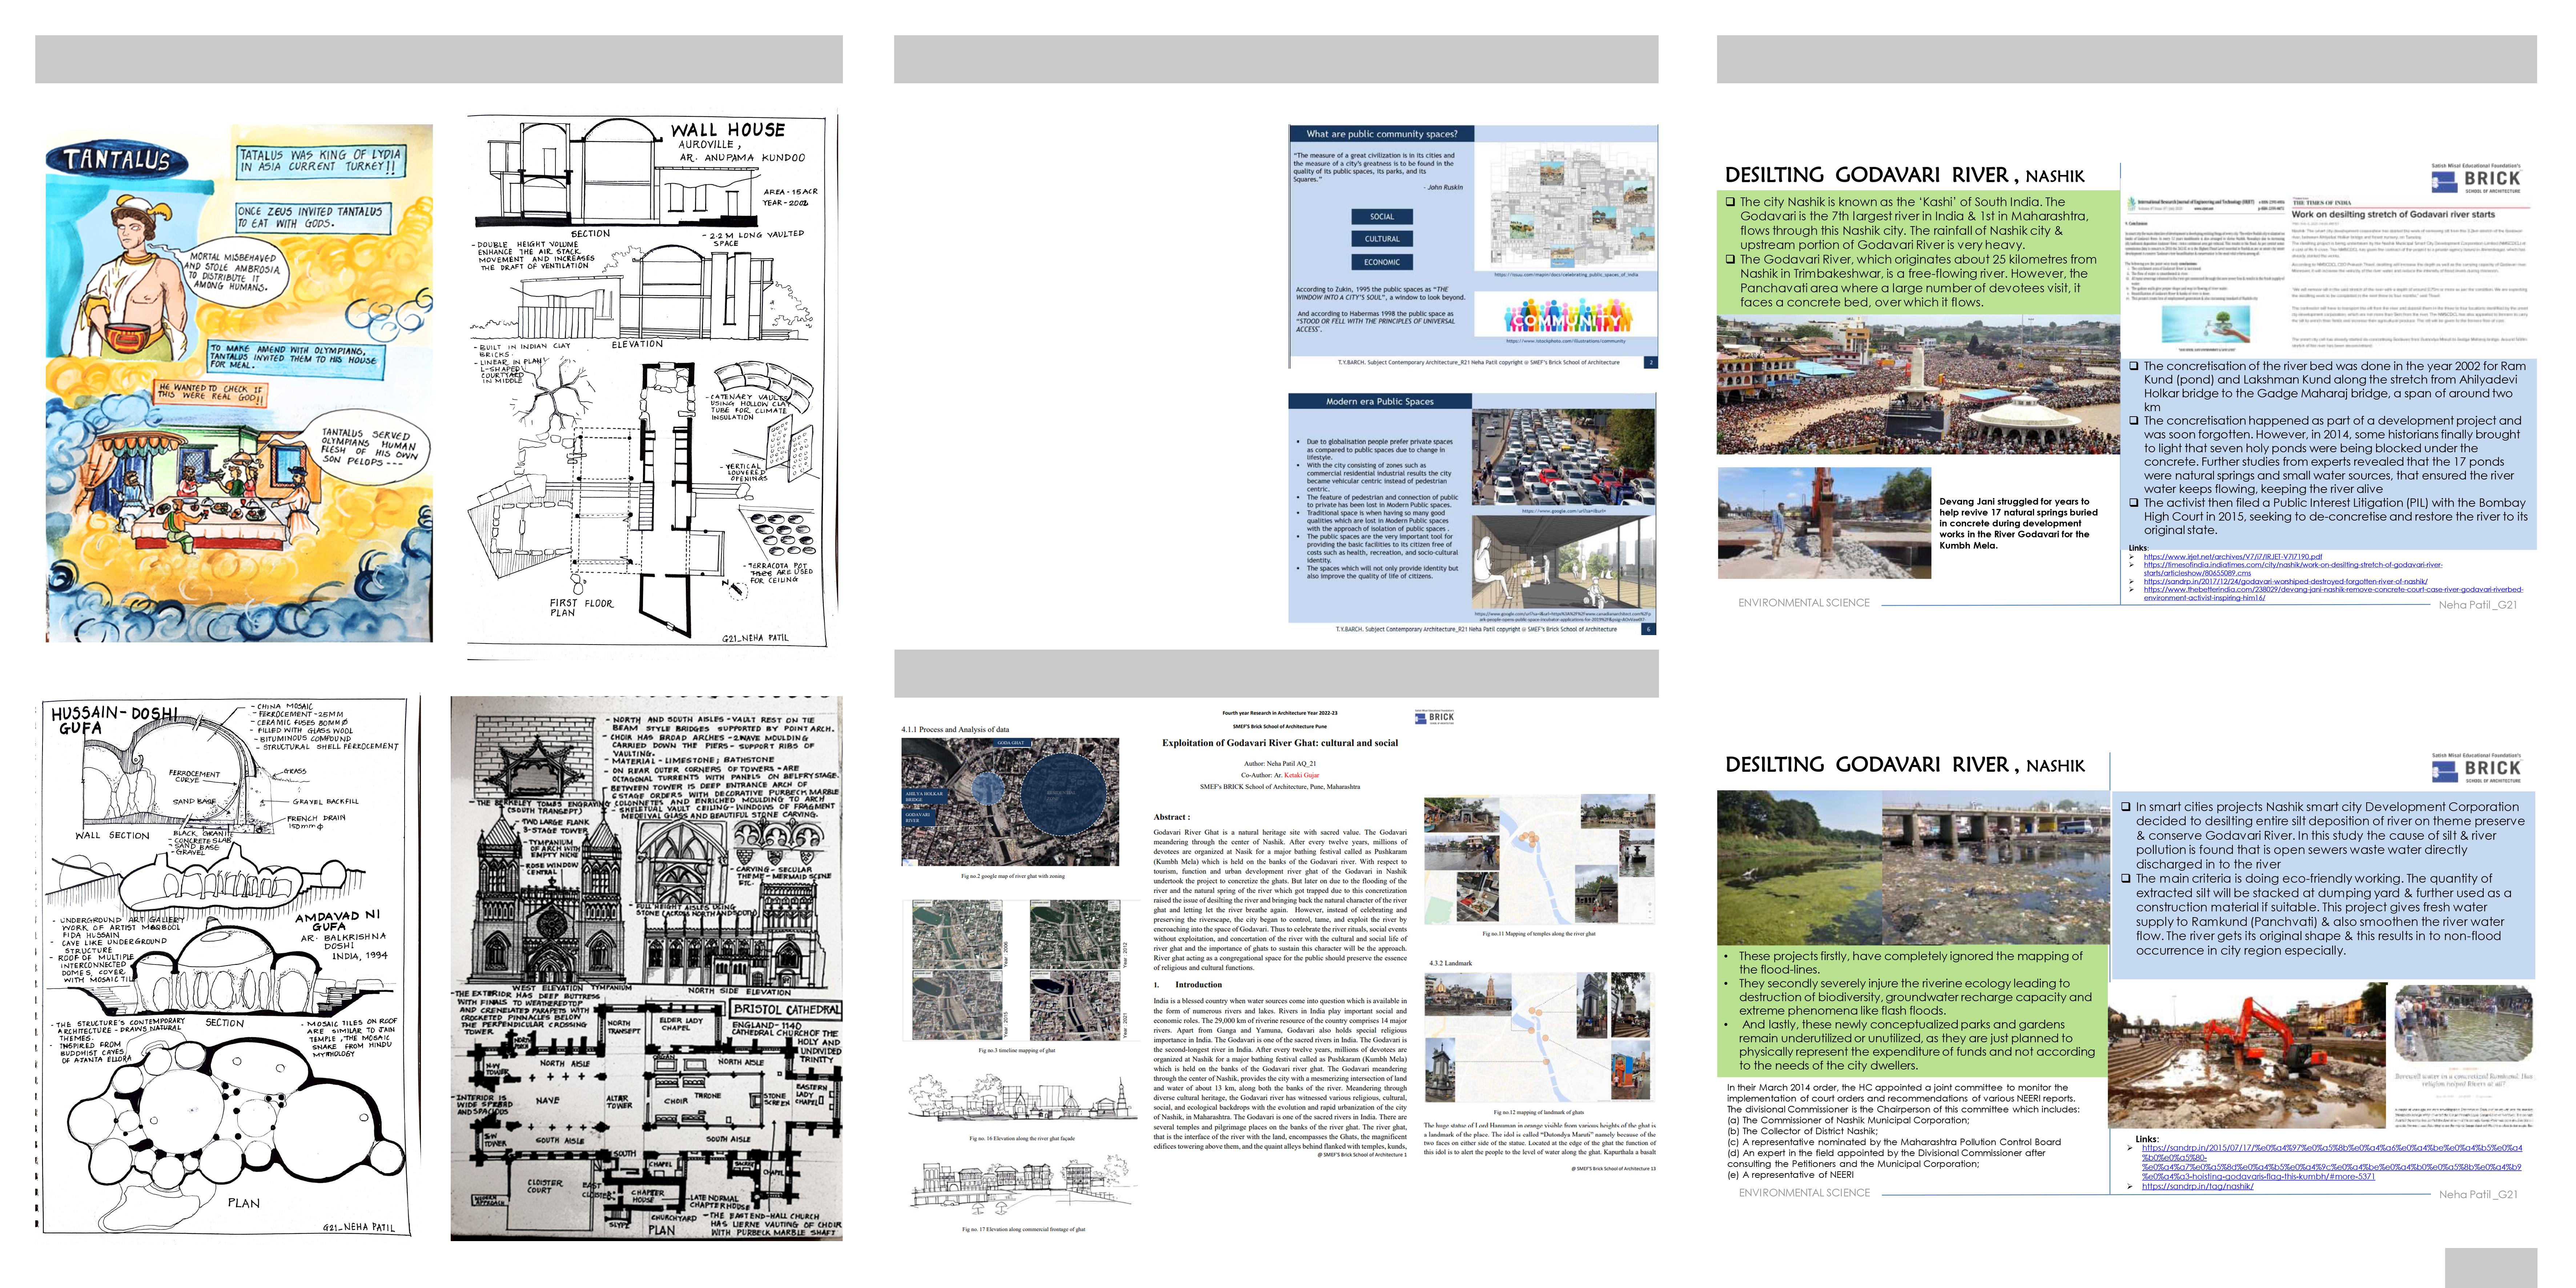Click 'Neha Patil _G21' footer on upper slide

coord(2477,605)
